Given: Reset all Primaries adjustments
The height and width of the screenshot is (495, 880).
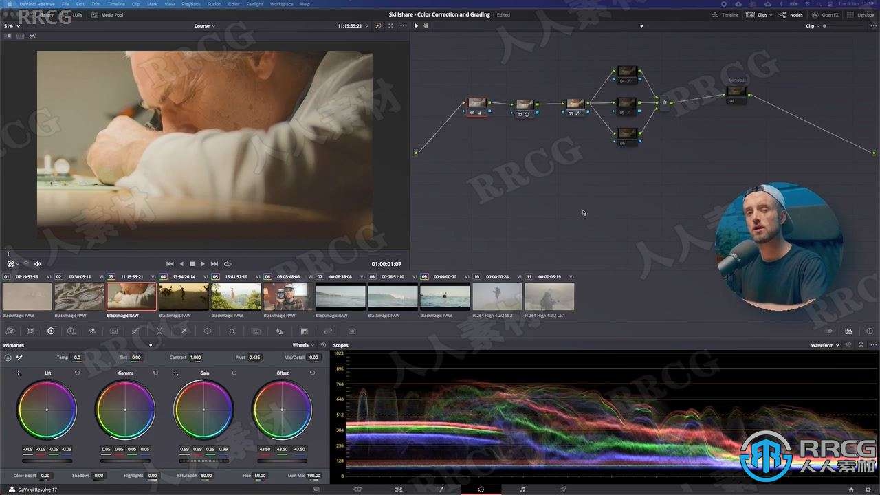Looking at the screenshot, I should [x=323, y=345].
